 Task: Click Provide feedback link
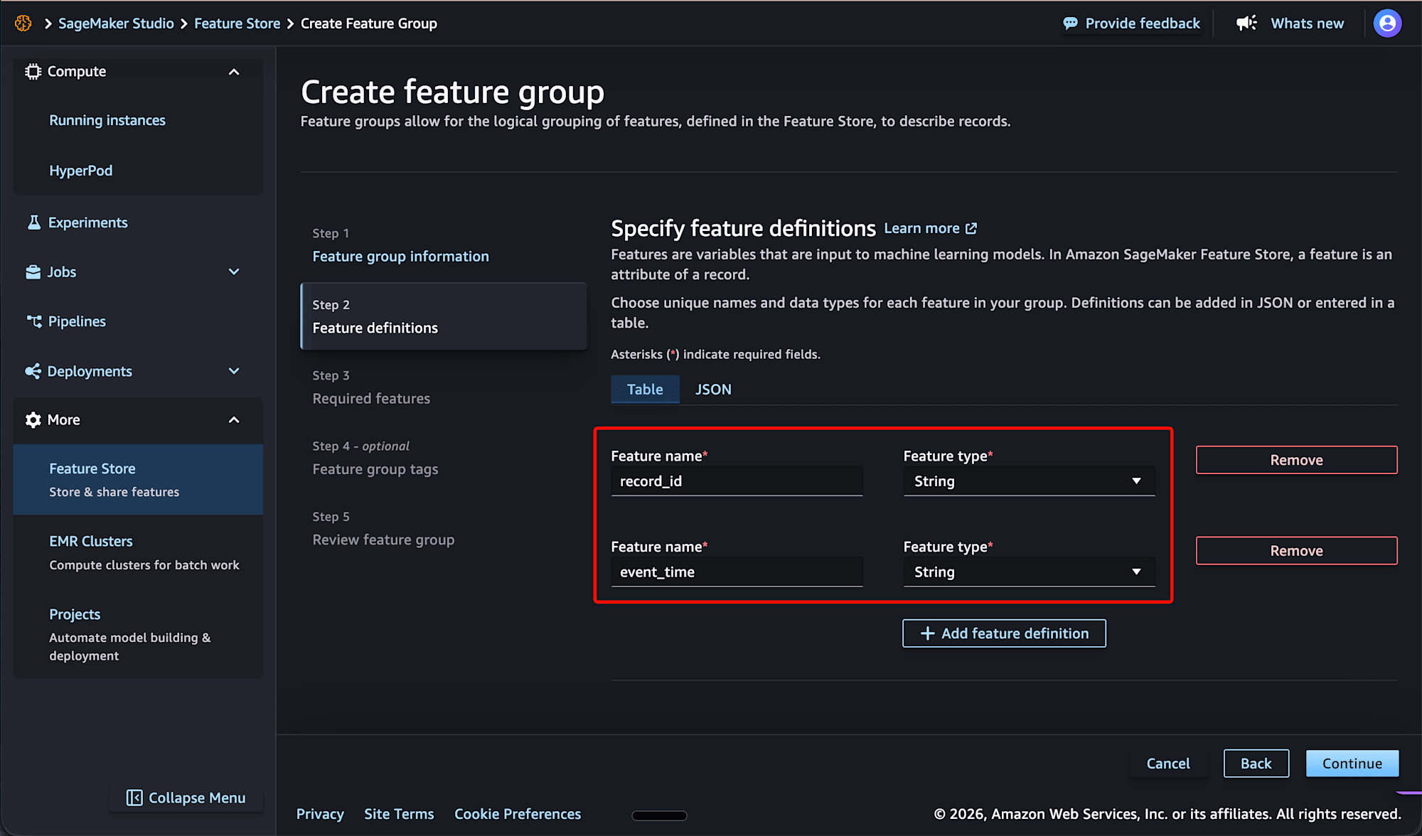tap(1131, 23)
